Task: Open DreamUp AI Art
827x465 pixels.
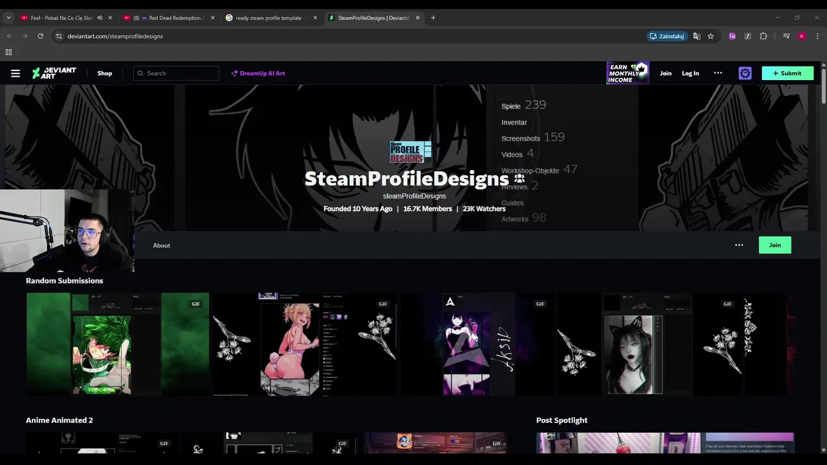Action: point(258,74)
